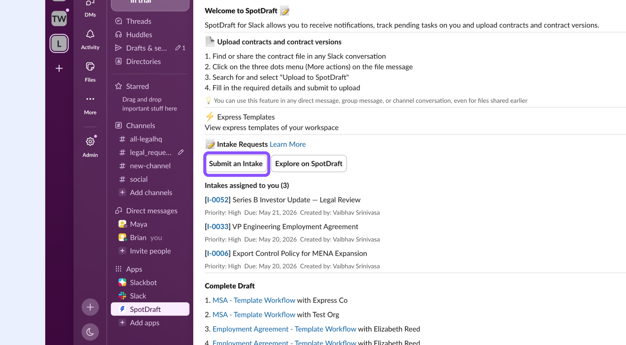626x345 pixels.
Task: Click Invite people
Action: click(x=150, y=251)
